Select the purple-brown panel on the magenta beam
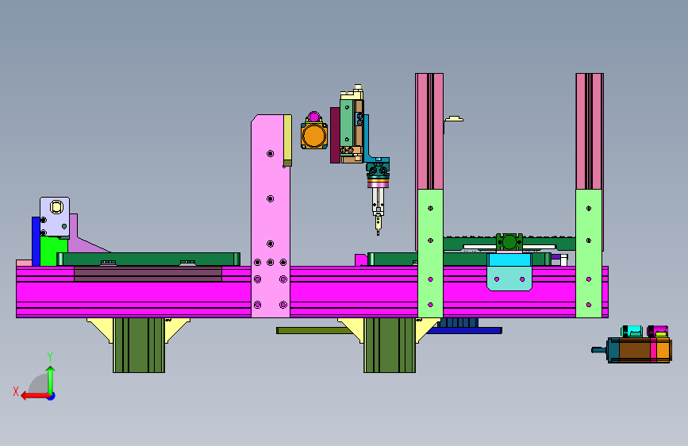688x446 pixels. pyautogui.click(x=148, y=274)
